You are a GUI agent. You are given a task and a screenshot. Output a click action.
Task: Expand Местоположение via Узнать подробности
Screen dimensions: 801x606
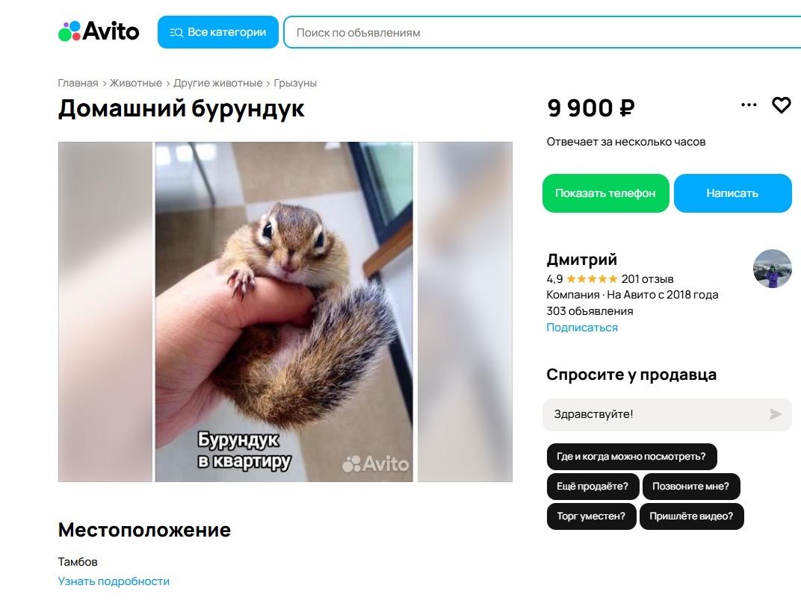tap(114, 581)
